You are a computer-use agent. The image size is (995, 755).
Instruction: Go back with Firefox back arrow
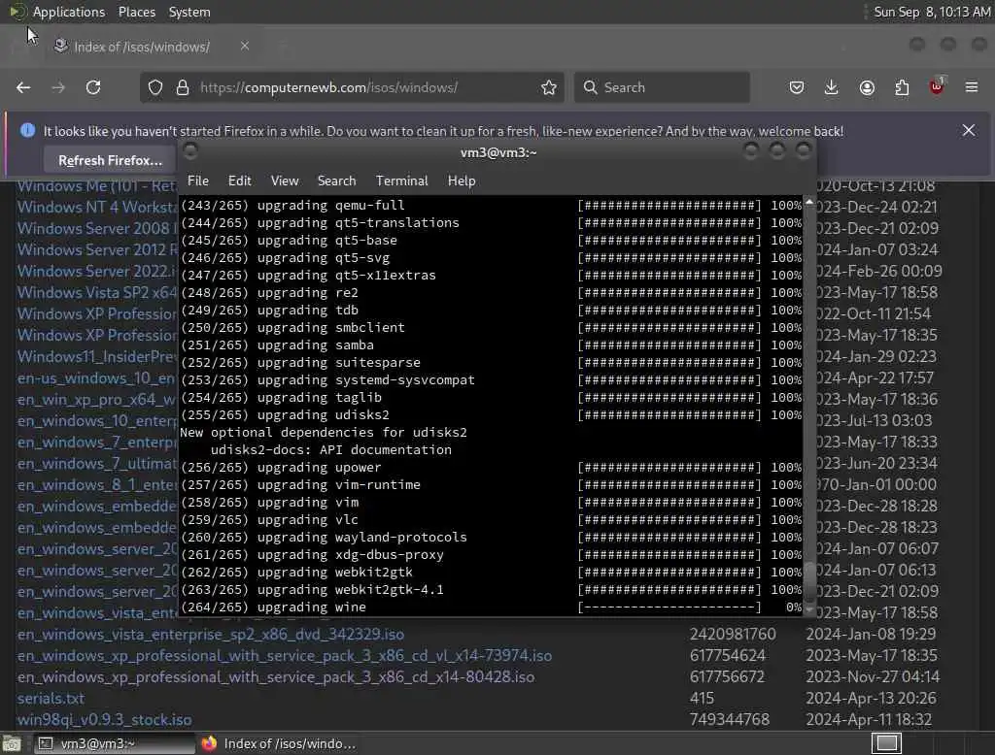click(x=23, y=87)
